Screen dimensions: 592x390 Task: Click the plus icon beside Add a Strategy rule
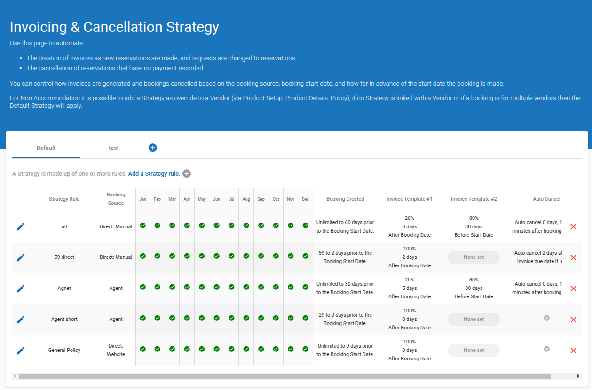click(x=187, y=173)
